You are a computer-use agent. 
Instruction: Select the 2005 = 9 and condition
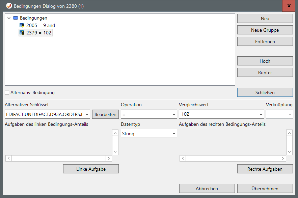click(40, 25)
